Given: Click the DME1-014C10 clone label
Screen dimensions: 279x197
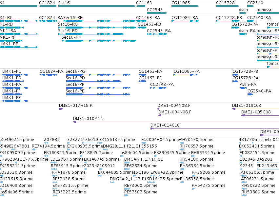Looking at the screenshot, I should 165,125.
